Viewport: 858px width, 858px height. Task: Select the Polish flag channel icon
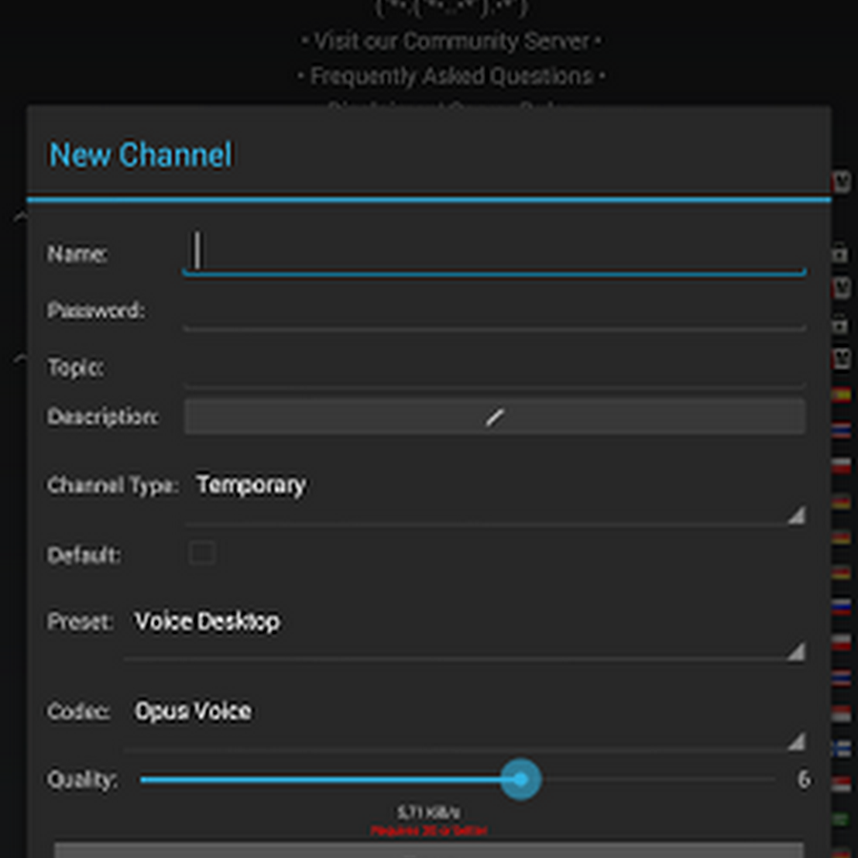pos(842,464)
